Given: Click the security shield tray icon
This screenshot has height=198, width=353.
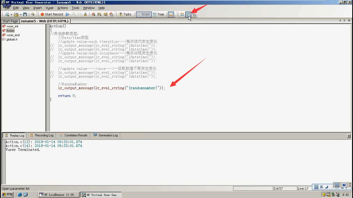Looking at the screenshot, I should point(324,195).
